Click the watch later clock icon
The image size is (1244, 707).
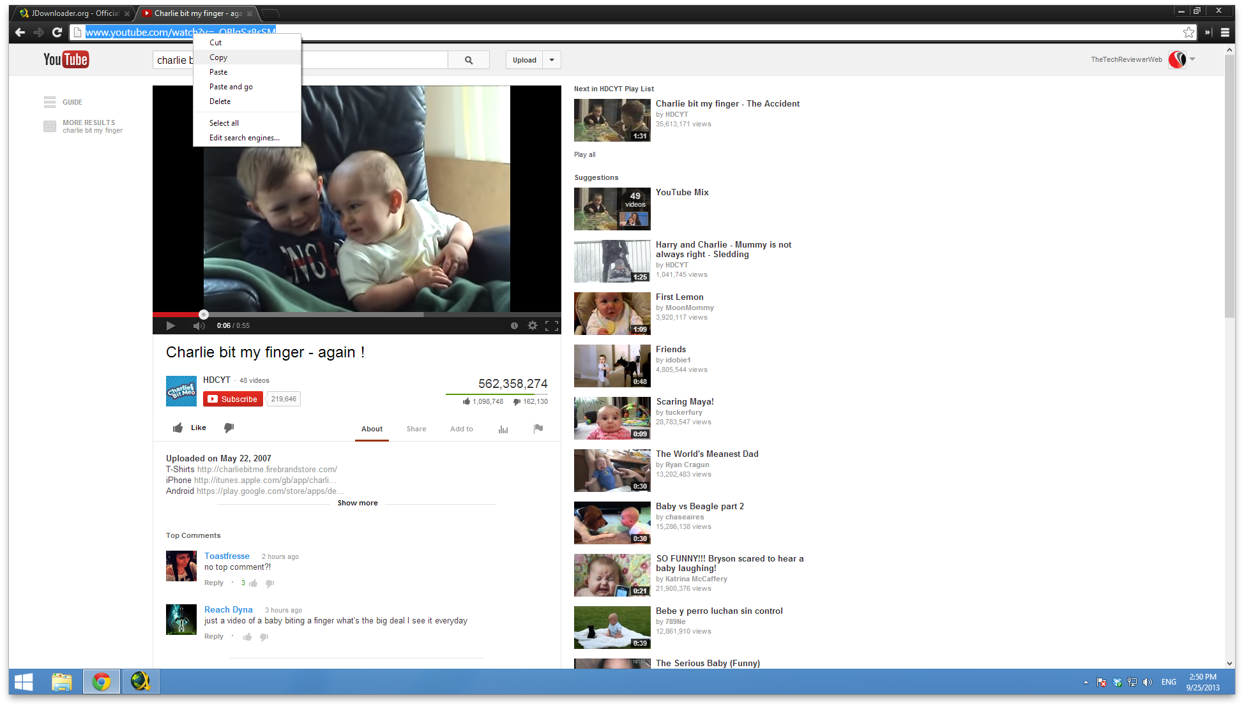click(514, 325)
